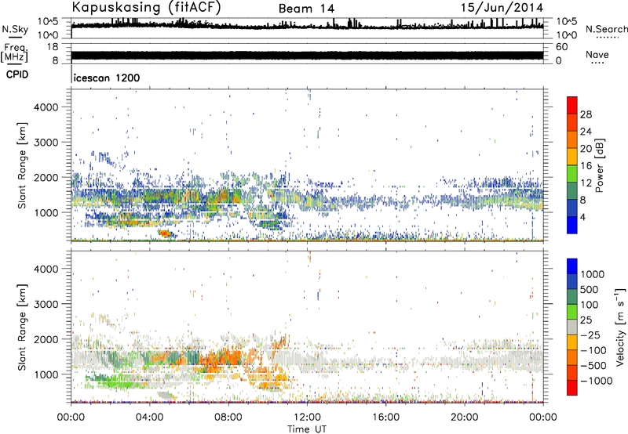628x434 pixels.
Task: Click the 'N.Search' legend label
Action: (x=607, y=29)
